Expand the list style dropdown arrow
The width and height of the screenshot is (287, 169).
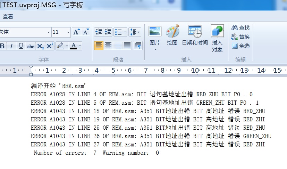(x=125, y=32)
